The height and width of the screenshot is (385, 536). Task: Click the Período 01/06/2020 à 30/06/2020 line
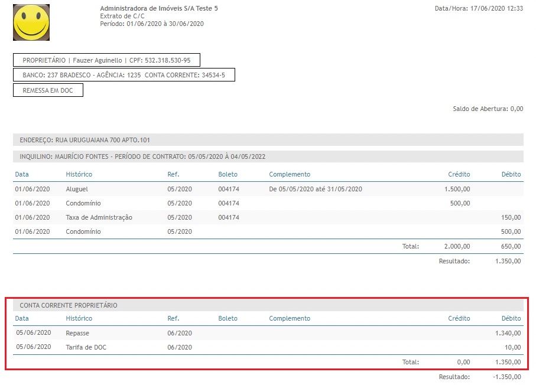pos(152,24)
